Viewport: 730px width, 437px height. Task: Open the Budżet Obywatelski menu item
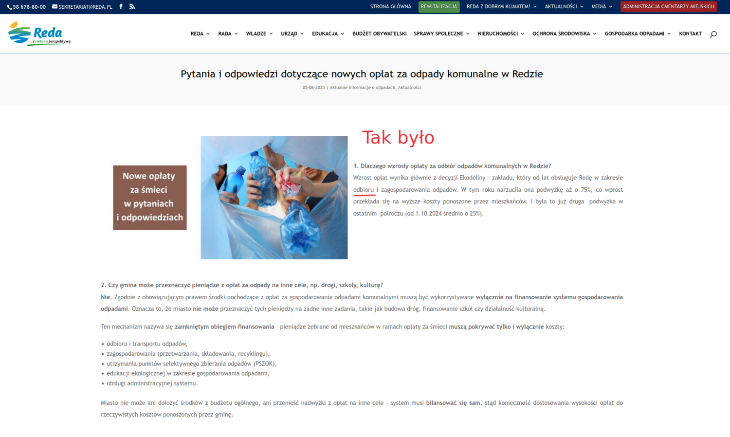[379, 34]
